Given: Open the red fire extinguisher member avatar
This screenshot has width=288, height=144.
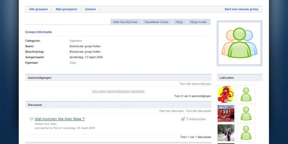Looking at the screenshot, I should coord(226,94).
